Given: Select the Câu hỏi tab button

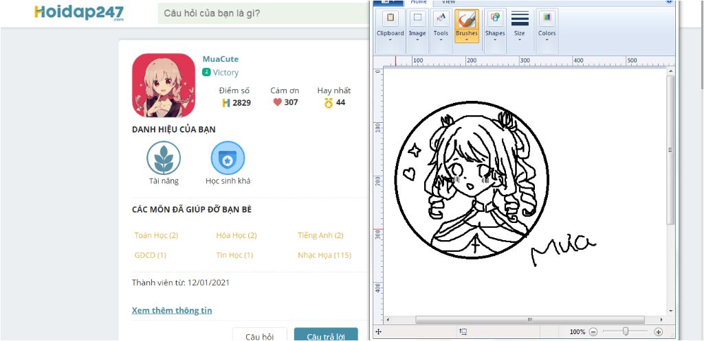Looking at the screenshot, I should (x=260, y=336).
